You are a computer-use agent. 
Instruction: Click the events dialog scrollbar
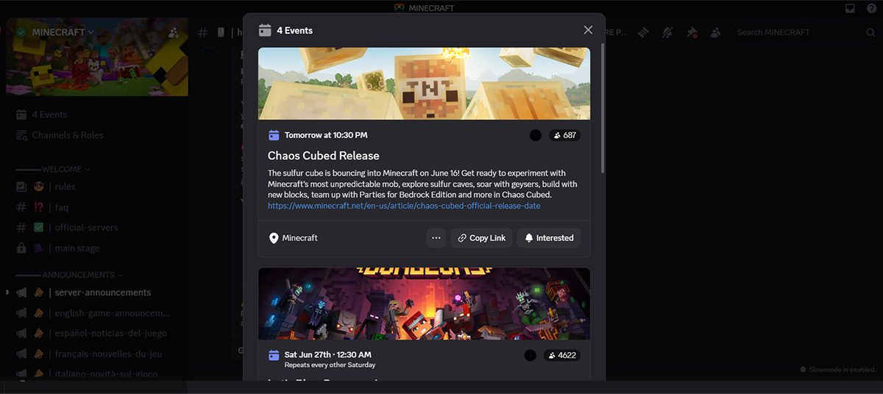(x=602, y=108)
